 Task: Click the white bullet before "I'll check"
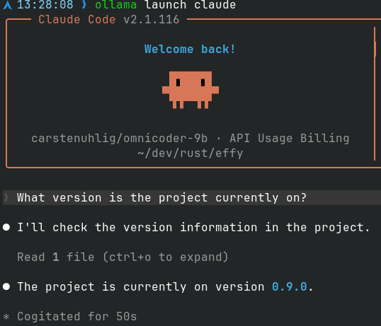click(x=6, y=227)
